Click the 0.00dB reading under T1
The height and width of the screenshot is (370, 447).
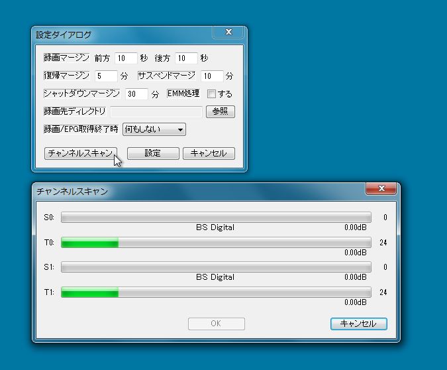point(356,302)
